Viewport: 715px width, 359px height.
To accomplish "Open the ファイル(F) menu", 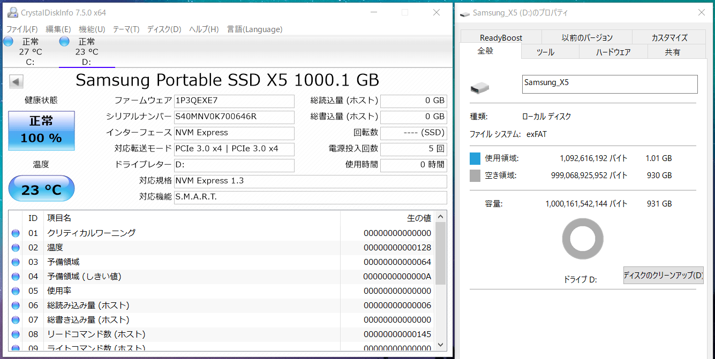I will point(22,29).
